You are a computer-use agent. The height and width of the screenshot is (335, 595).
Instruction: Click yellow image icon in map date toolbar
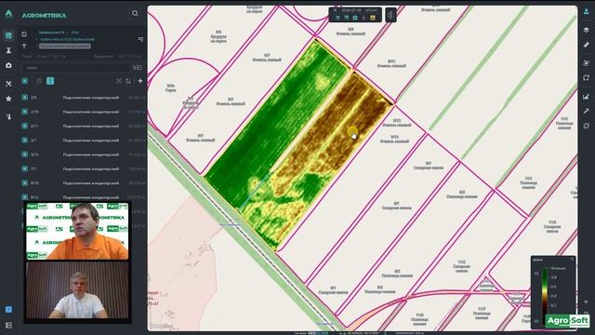[x=373, y=18]
